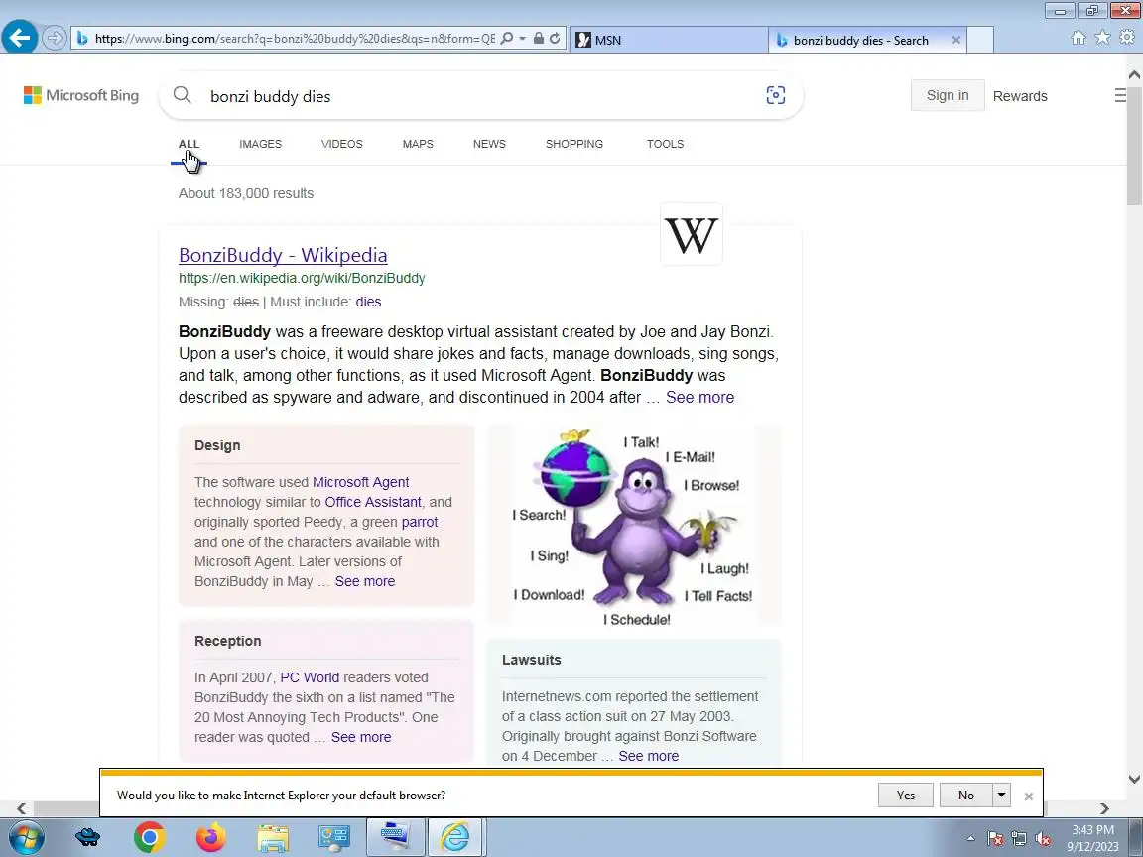The height and width of the screenshot is (857, 1143).
Task: Switch to the SHOPPING tab
Action: click(574, 144)
